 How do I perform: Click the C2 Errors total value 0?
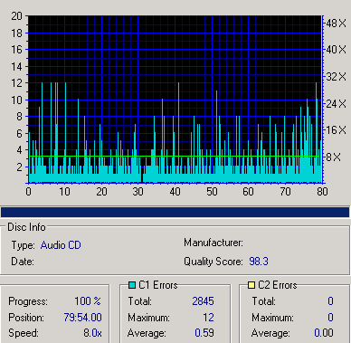point(330,301)
